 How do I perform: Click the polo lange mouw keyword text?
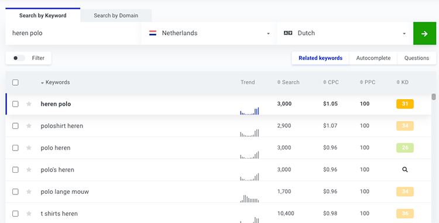[x=64, y=191]
